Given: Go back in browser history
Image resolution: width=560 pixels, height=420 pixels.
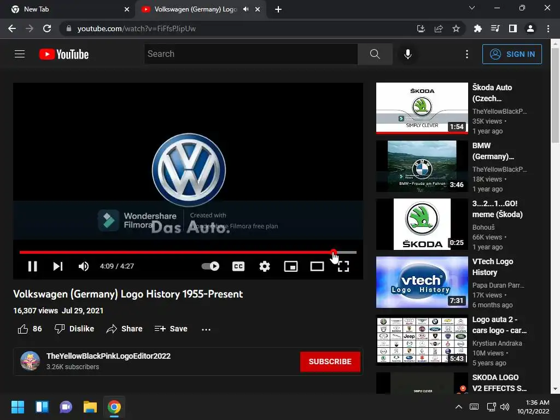Looking at the screenshot, I should coord(12,28).
